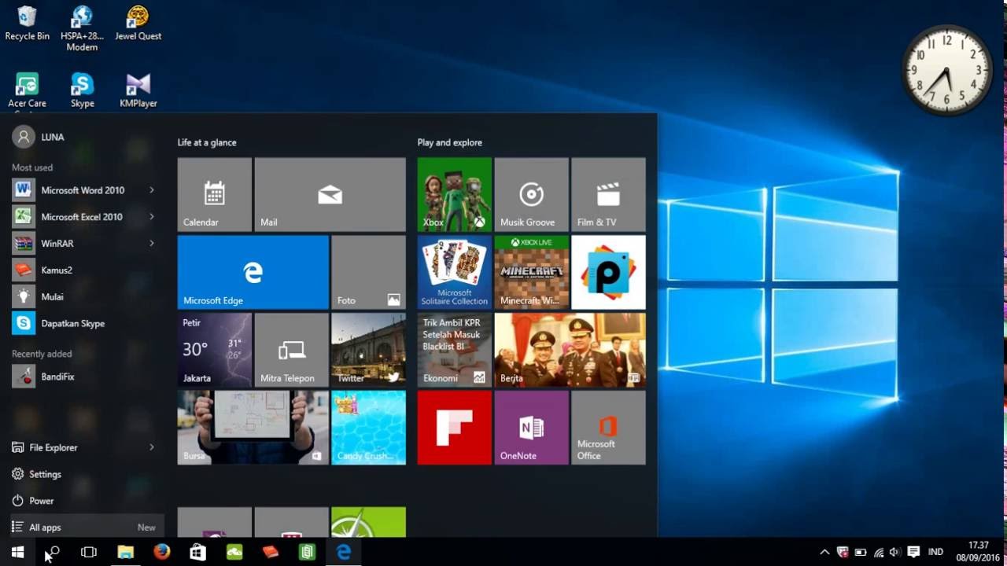Select the Jewel Quest desktop icon

point(138,24)
